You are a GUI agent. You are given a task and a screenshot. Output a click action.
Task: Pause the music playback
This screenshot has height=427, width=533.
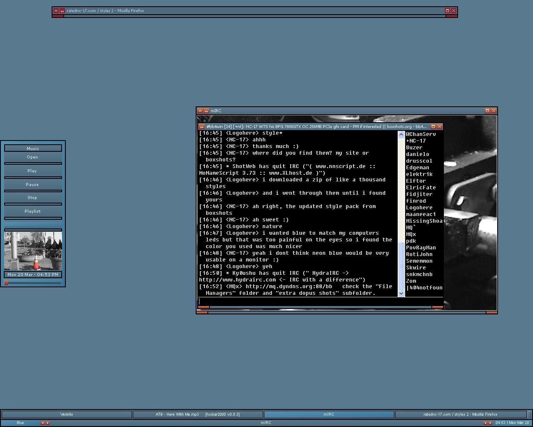point(32,184)
